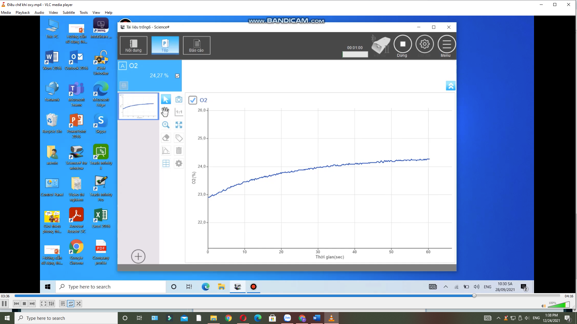
Task: Click the sensor device icon
Action: [x=380, y=45]
